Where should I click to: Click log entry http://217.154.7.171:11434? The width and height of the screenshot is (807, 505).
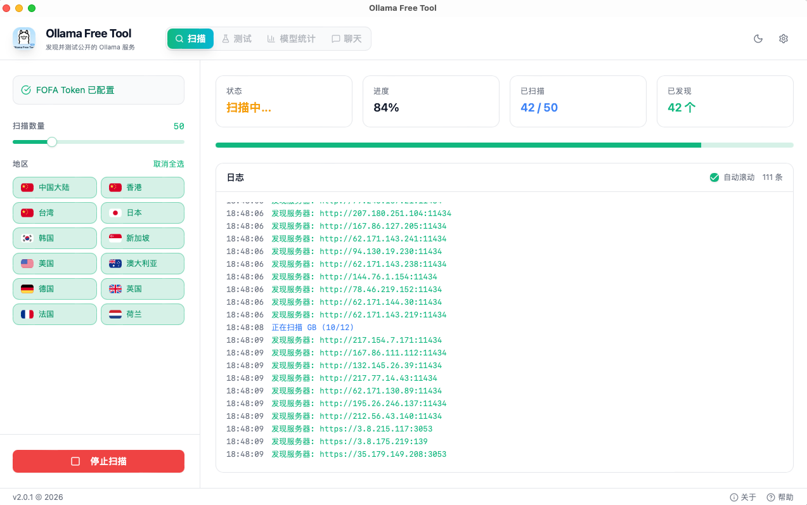coord(380,340)
